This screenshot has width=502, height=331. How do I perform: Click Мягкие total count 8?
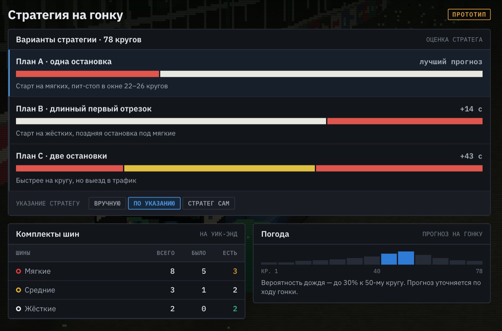tap(172, 271)
